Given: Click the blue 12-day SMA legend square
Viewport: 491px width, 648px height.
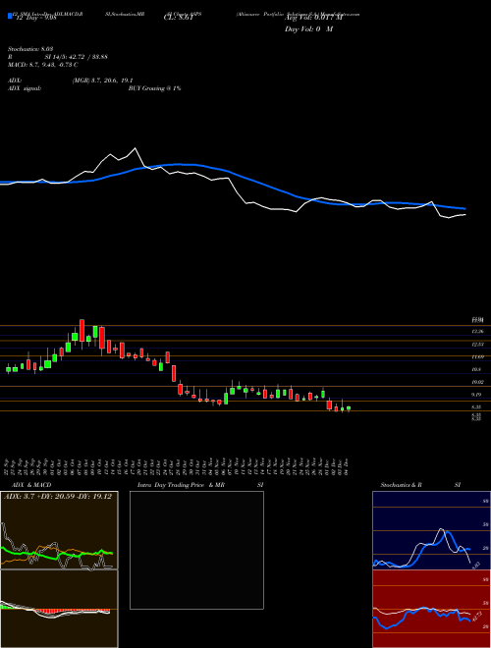Looking at the screenshot, I should coord(10,17).
